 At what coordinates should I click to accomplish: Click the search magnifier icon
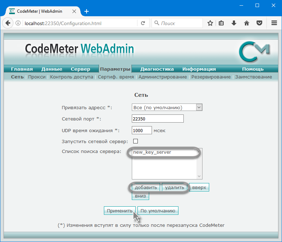pyautogui.click(x=157, y=23)
